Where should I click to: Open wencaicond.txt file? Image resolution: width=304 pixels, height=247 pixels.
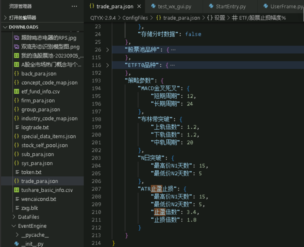(x=39, y=199)
